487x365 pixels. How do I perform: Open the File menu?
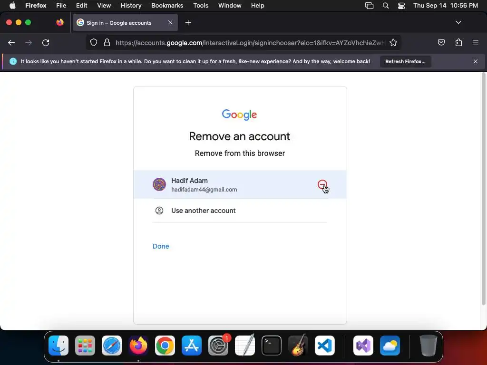(x=61, y=5)
